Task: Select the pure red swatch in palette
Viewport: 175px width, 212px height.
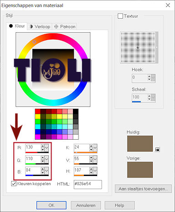Action: (x=38, y=111)
